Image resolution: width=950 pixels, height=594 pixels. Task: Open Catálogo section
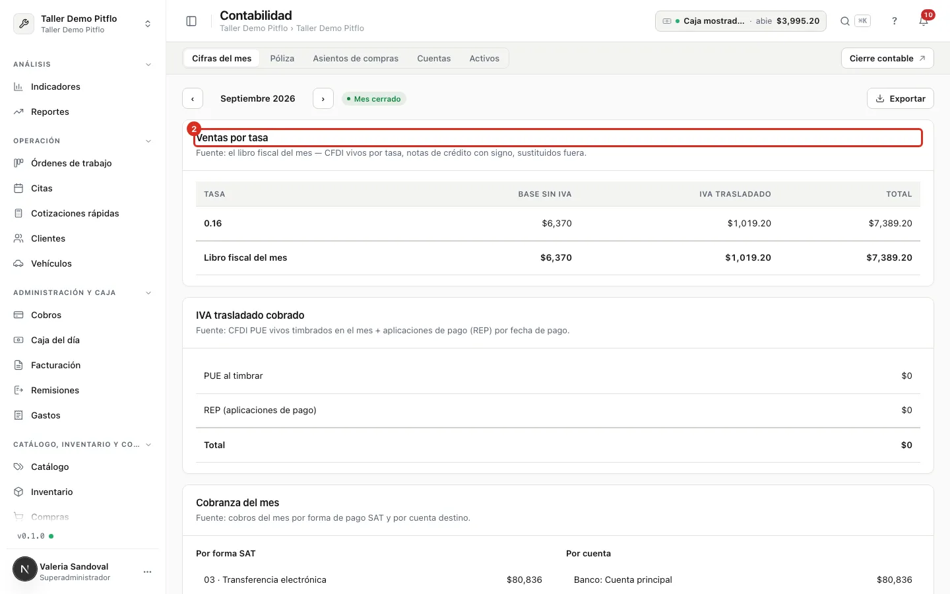(82, 467)
